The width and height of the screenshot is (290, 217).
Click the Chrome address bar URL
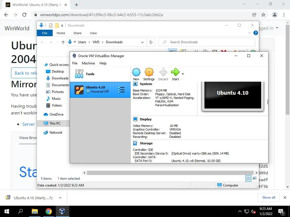click(x=101, y=15)
